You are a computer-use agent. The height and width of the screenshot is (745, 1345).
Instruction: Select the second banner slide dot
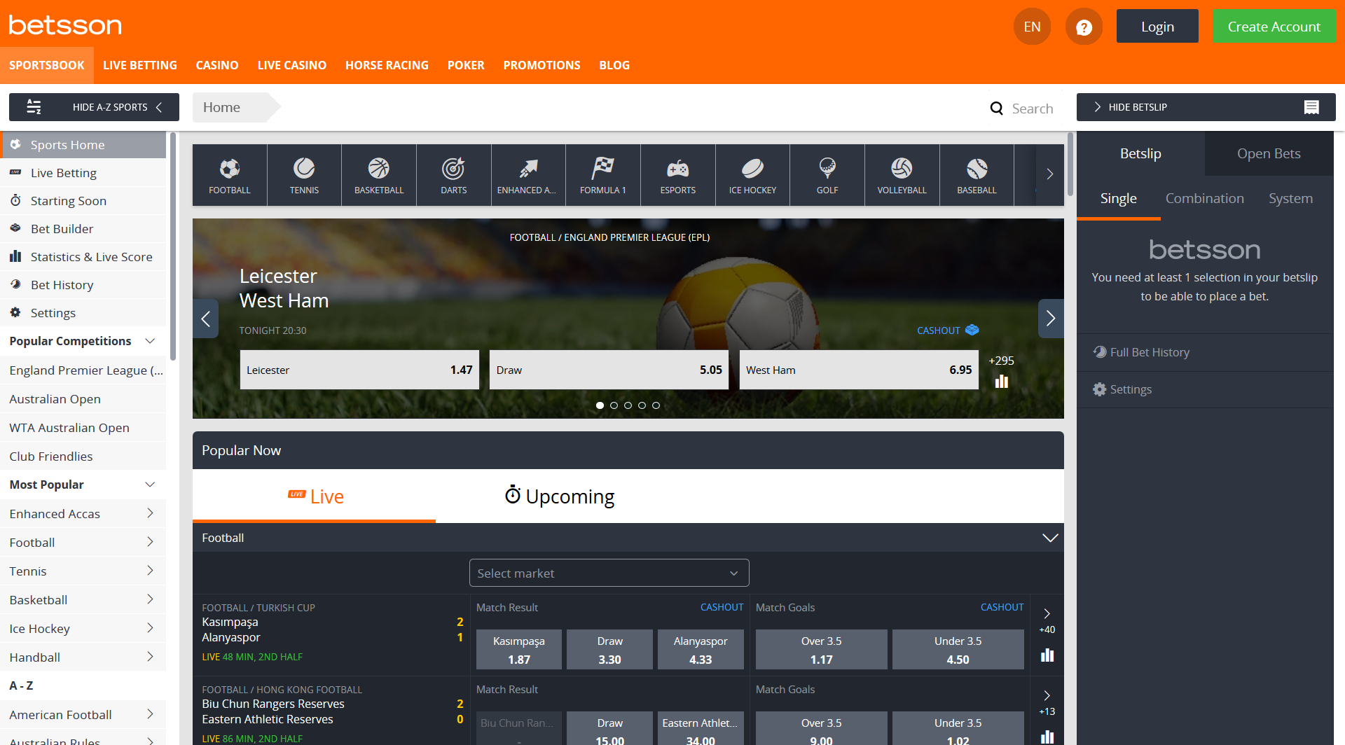coord(614,405)
